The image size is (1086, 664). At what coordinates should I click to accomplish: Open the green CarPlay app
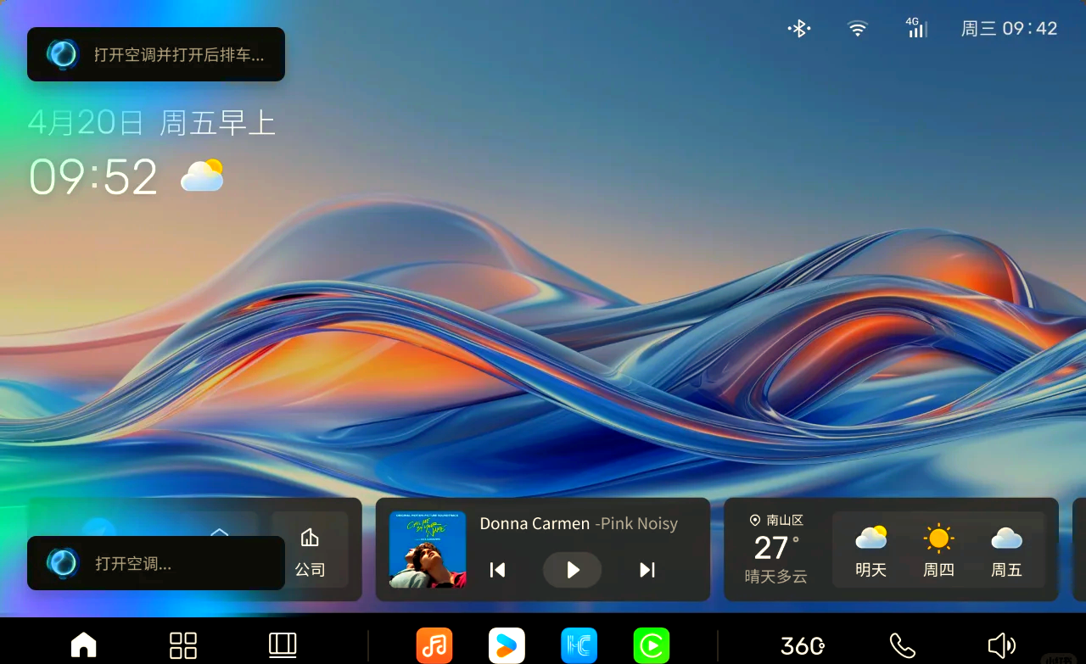[x=652, y=645]
